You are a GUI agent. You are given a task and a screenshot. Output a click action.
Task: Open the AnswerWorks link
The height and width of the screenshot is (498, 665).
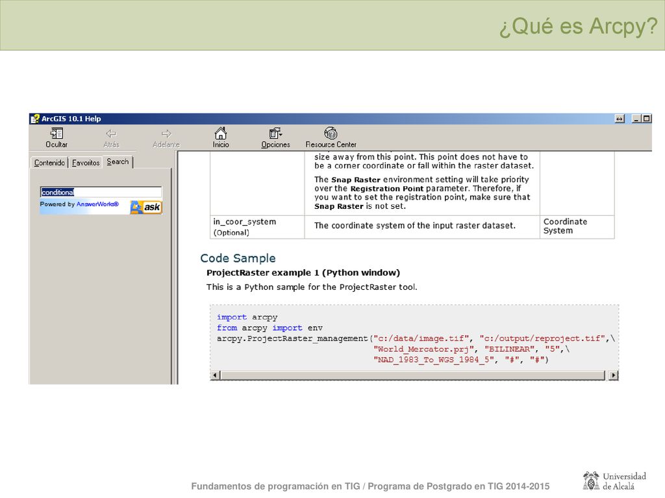pyautogui.click(x=97, y=204)
